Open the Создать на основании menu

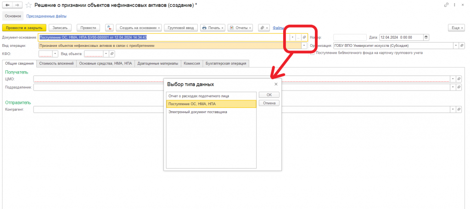point(139,28)
